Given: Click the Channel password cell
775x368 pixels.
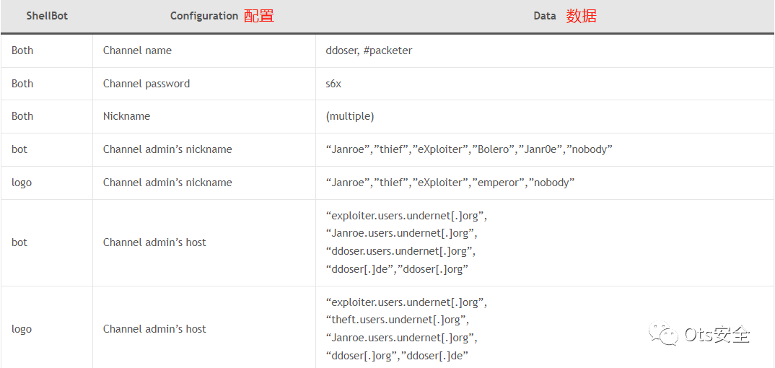Looking at the screenshot, I should click(146, 84).
